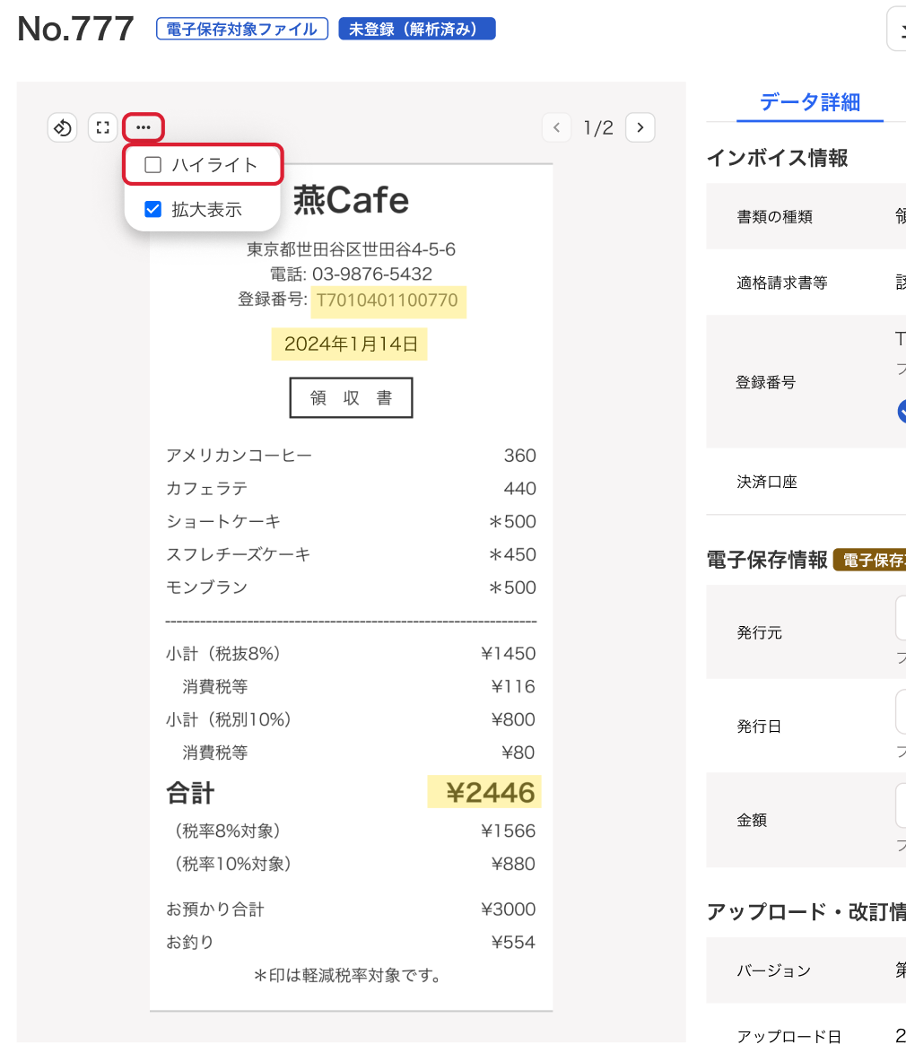
Task: Switch to the データ詳細 tab
Action: [x=809, y=102]
